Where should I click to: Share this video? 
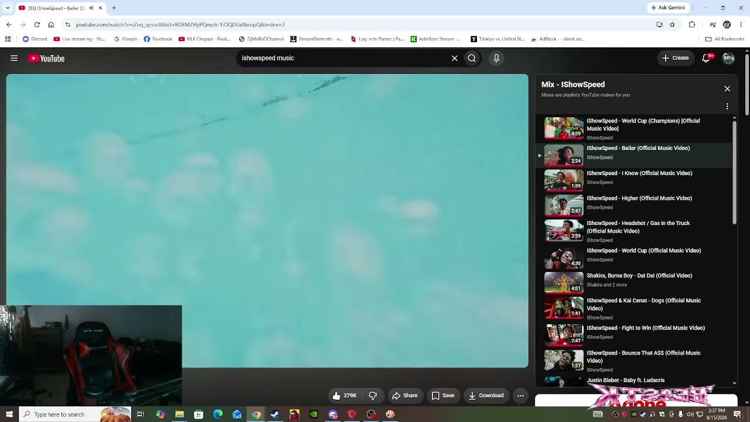pos(405,396)
